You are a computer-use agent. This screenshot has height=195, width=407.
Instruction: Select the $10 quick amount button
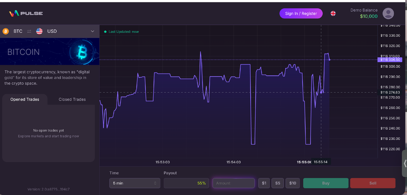[x=293, y=183]
